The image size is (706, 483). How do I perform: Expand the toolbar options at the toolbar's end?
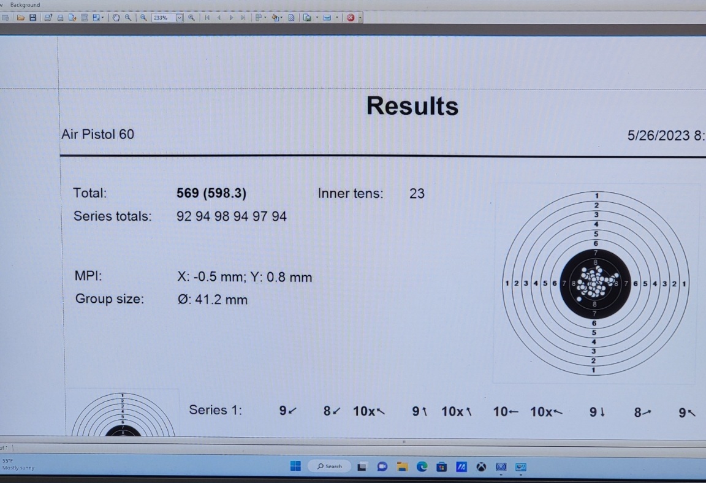360,18
